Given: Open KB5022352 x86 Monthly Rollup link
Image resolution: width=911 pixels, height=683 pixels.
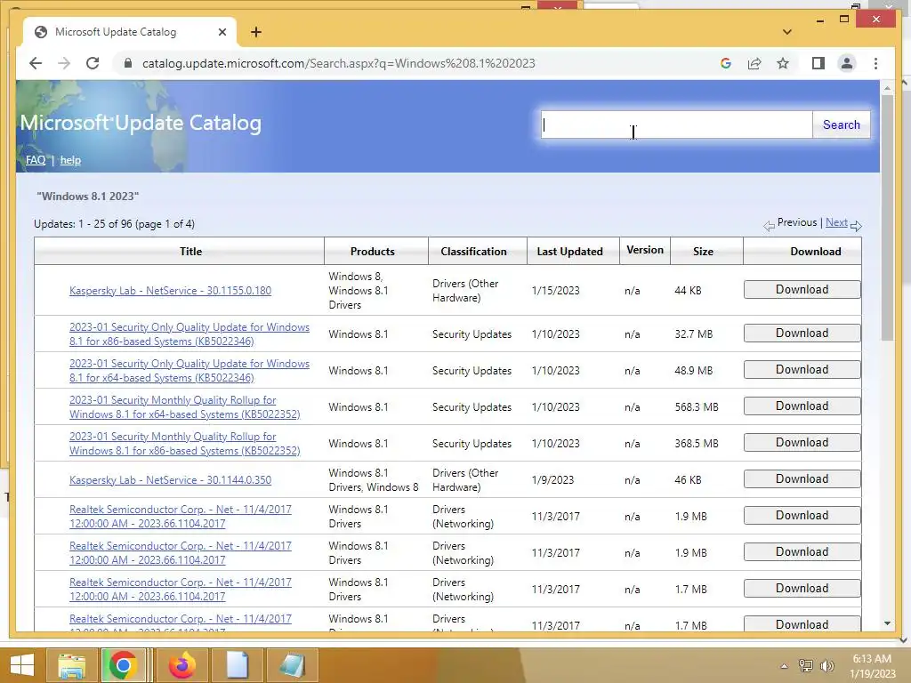Looking at the screenshot, I should [185, 444].
